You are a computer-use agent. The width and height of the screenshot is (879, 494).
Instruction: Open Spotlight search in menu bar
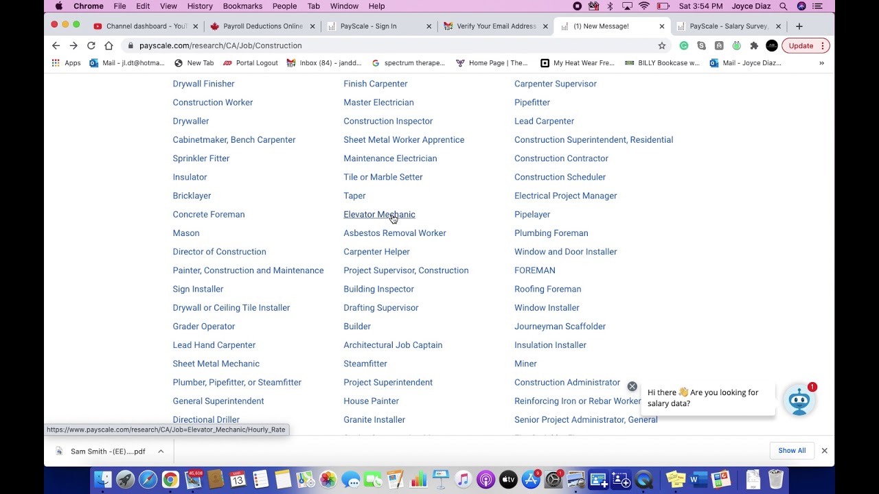[x=784, y=6]
